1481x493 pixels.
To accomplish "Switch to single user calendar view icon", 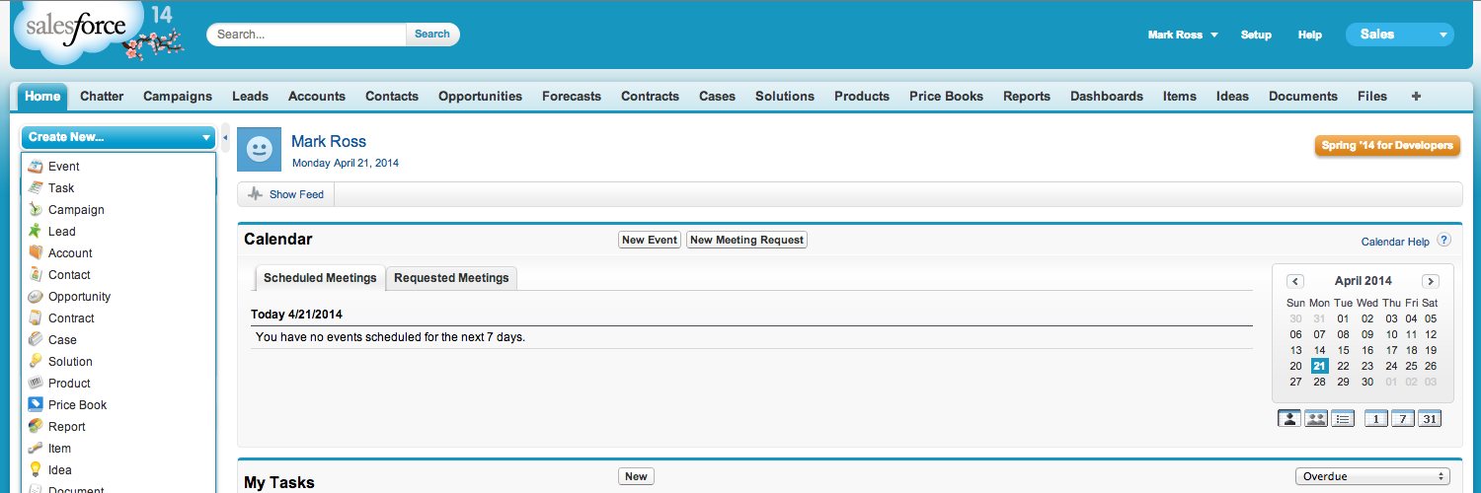I will click(x=1289, y=419).
